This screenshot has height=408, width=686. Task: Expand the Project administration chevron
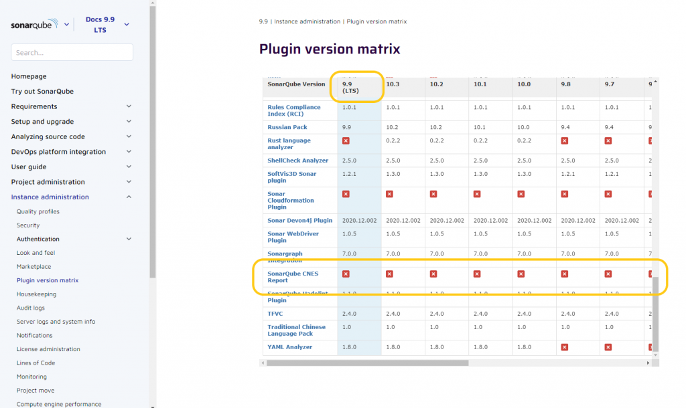(x=129, y=182)
